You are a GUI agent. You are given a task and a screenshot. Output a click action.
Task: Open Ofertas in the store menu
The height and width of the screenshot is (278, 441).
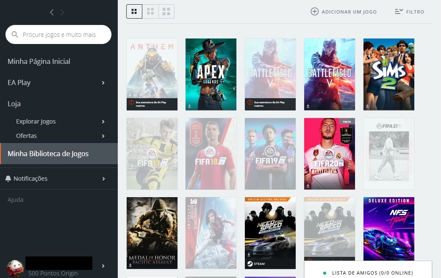click(26, 136)
